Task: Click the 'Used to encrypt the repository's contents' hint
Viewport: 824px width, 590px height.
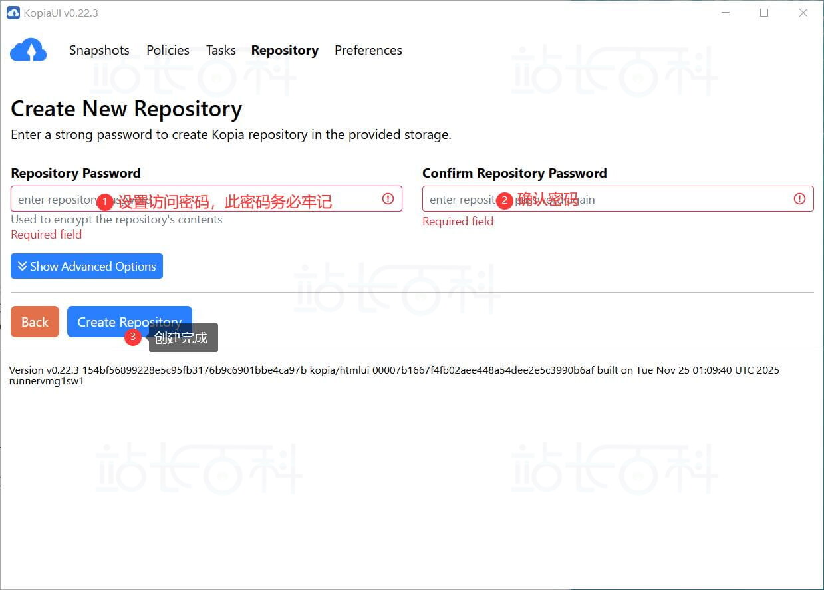Action: [x=116, y=220]
